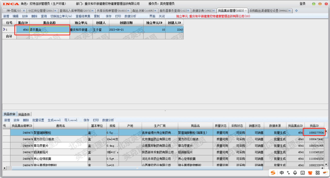Click detail ID cell 2468473
The height and width of the screenshot is (178, 330).
(x=22, y=132)
